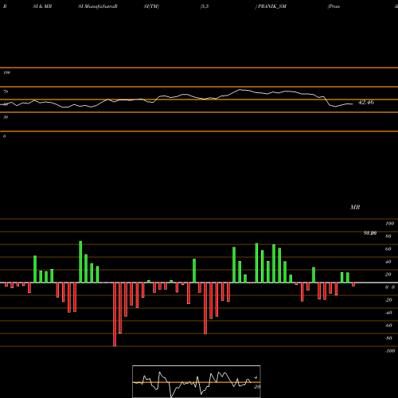Click the 'SI MunafaSutraR' header label
The height and width of the screenshot is (398, 398).
click(x=98, y=6)
